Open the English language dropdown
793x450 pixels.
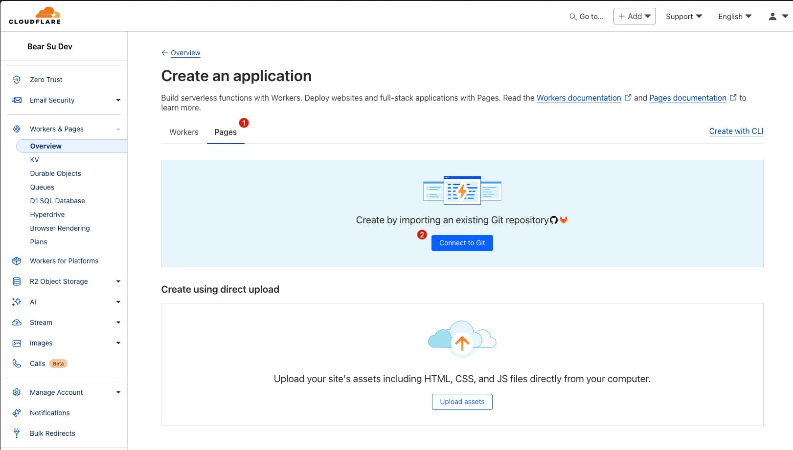(735, 16)
